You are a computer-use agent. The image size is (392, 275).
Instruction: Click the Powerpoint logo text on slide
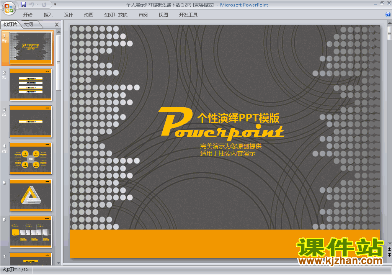pos(222,124)
